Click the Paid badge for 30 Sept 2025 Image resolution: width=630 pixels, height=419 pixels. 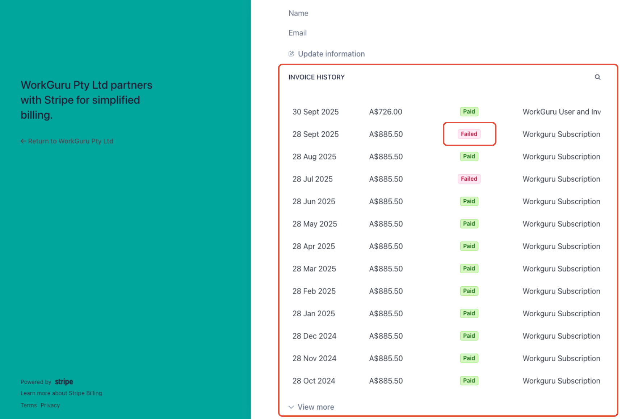click(x=469, y=112)
